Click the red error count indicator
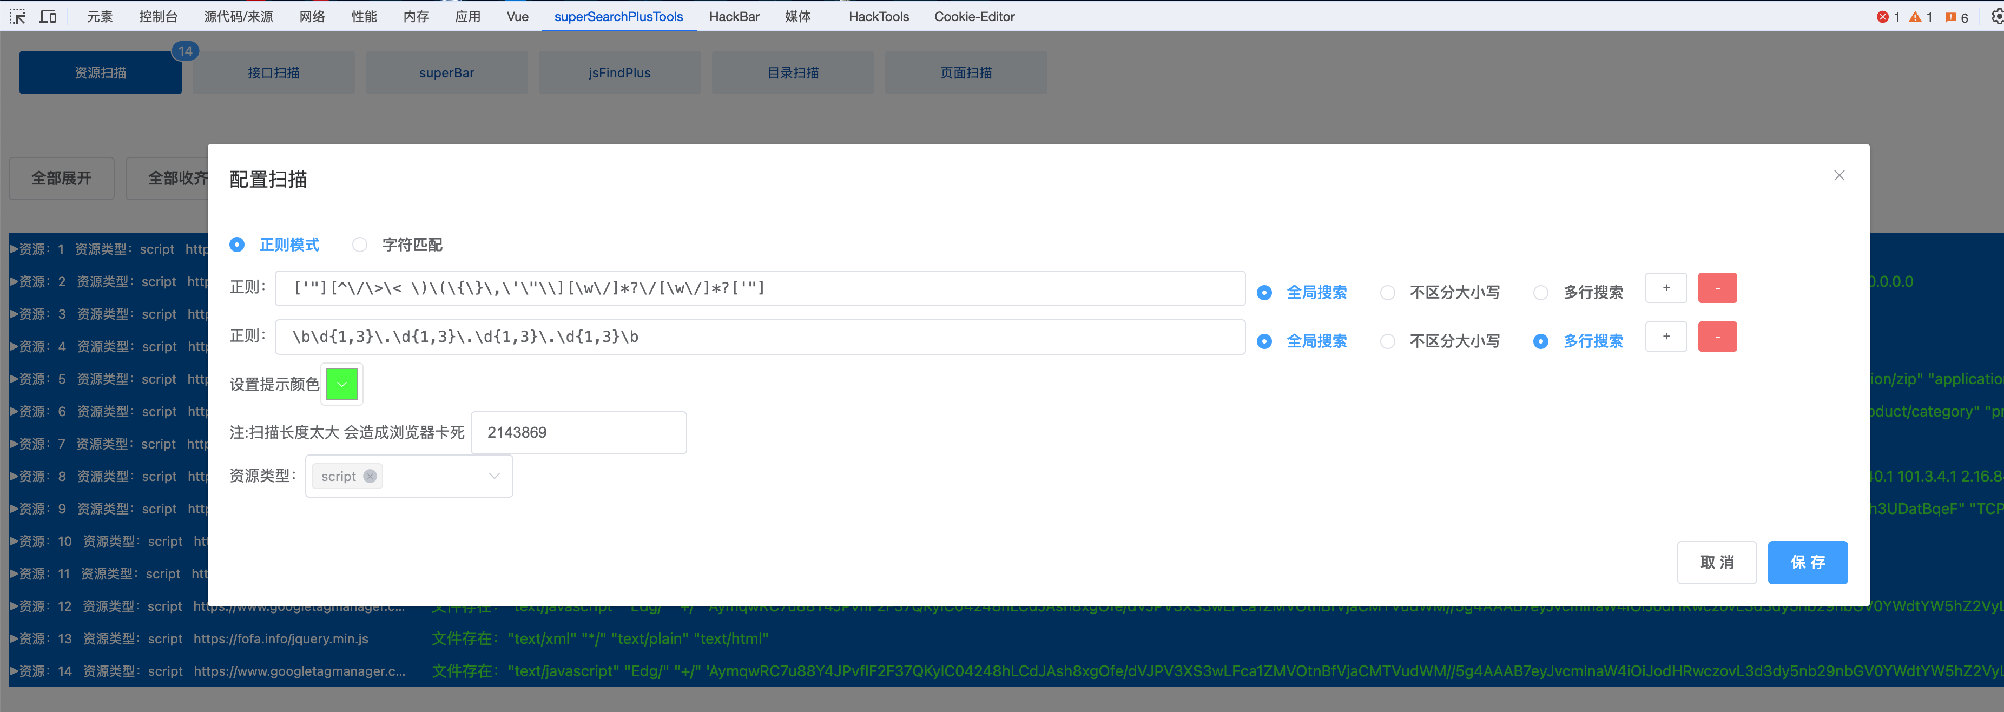This screenshot has height=712, width=2004. point(1887,17)
